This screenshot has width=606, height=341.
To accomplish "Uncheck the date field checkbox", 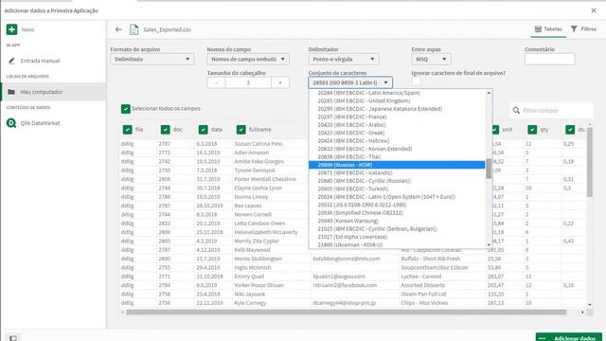I will (x=203, y=130).
